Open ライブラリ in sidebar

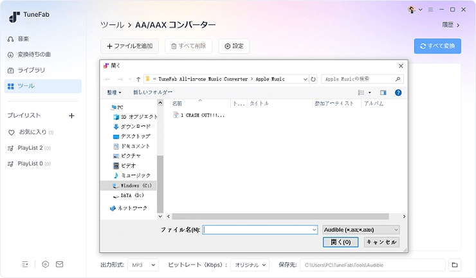point(26,71)
